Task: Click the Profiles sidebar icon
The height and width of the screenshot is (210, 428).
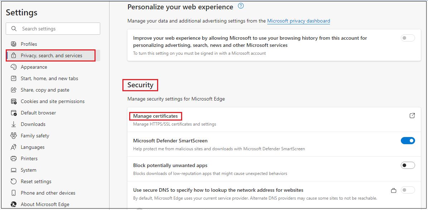Action: pyautogui.click(x=14, y=44)
